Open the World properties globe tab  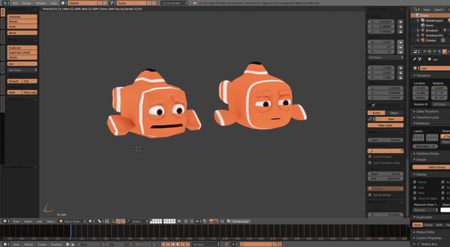pos(439,52)
